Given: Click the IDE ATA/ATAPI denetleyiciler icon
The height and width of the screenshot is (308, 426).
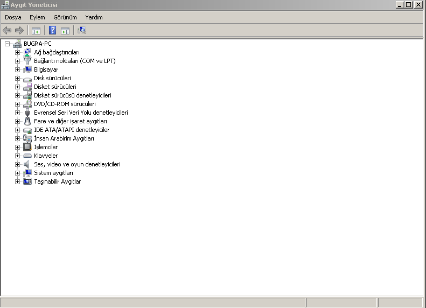Looking at the screenshot, I should click(x=27, y=130).
